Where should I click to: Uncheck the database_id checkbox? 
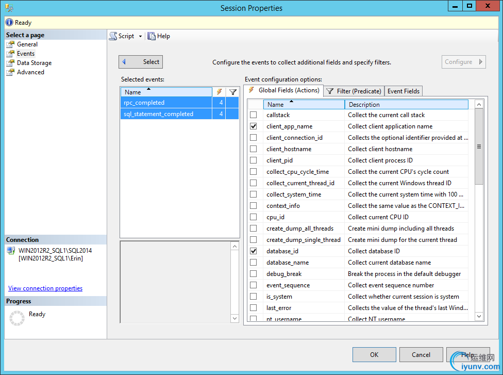[x=254, y=251]
